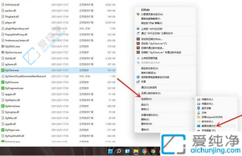Click the WPS cloud upload icon
This screenshot has height=156, width=242.
pos(138,29)
